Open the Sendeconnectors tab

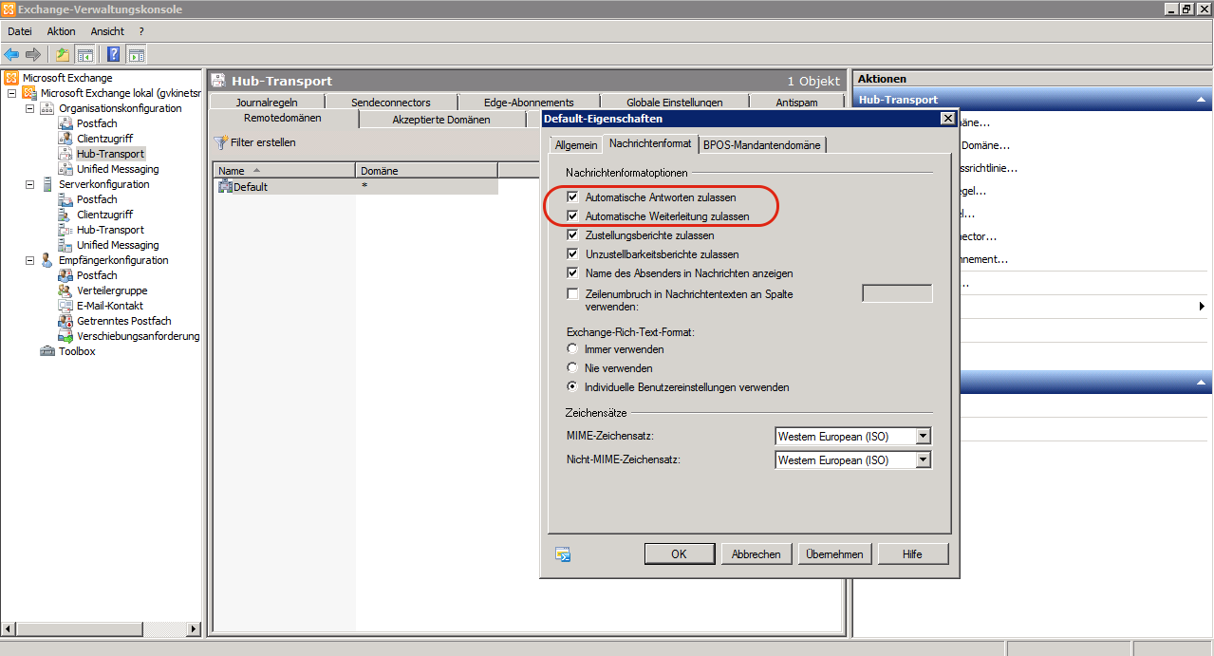[390, 102]
